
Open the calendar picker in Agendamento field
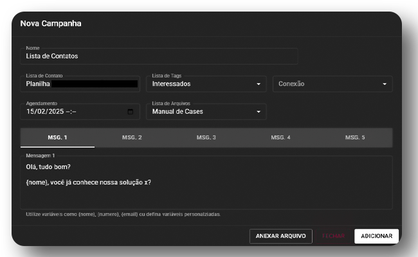[131, 112]
